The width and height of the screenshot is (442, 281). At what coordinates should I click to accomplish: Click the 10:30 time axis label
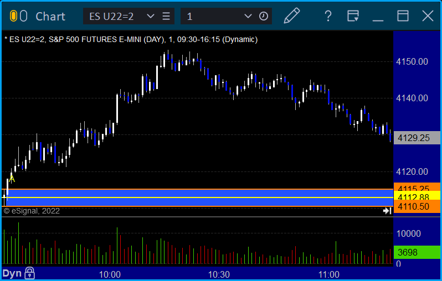tap(219, 274)
